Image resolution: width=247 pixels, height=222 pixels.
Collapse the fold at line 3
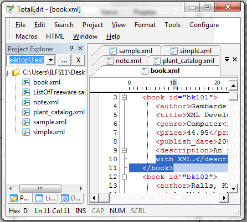pyautogui.click(x=125, y=97)
